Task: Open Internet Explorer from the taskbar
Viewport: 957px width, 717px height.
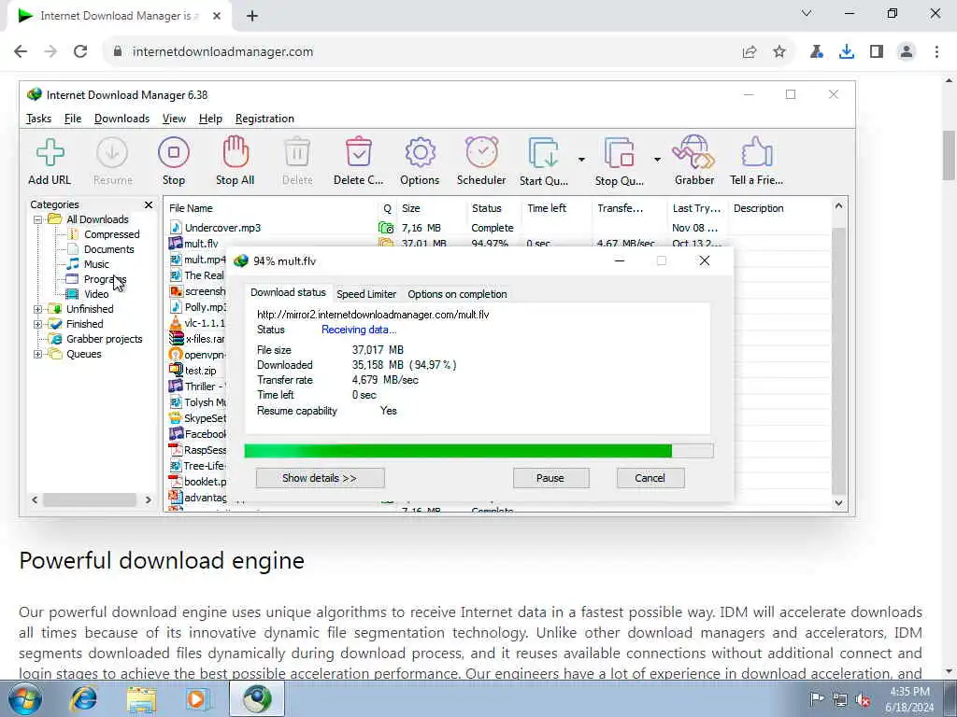Action: point(84,698)
